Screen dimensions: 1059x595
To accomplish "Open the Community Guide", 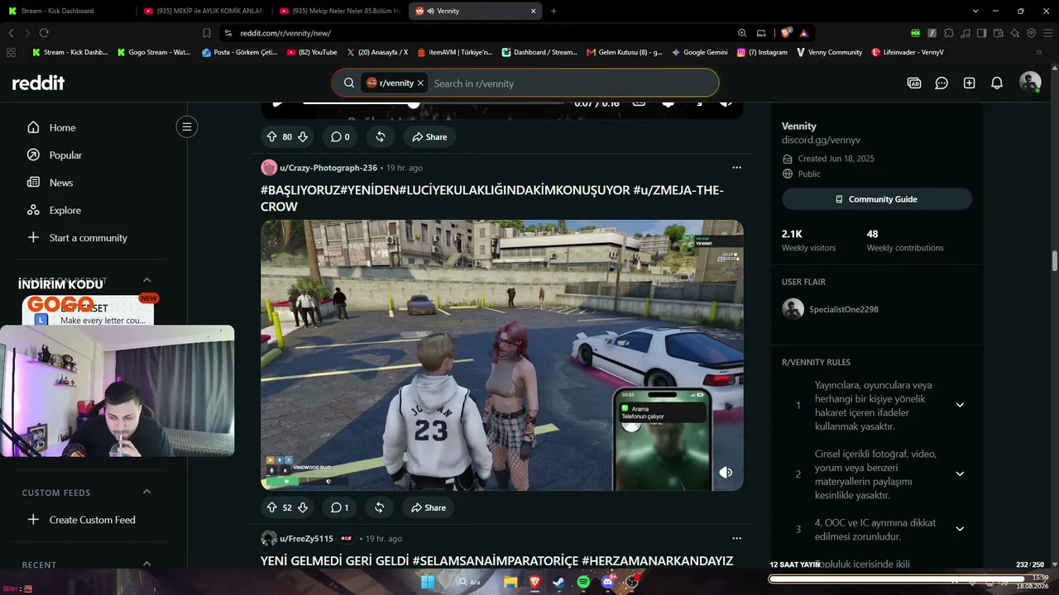I will 877,199.
